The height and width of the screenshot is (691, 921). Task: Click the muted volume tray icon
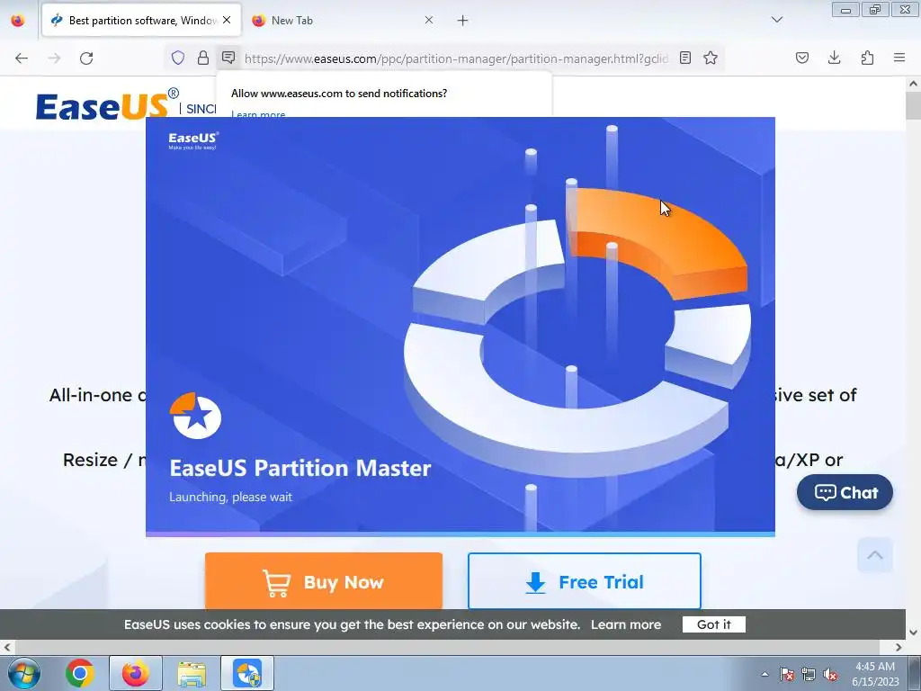pos(830,674)
